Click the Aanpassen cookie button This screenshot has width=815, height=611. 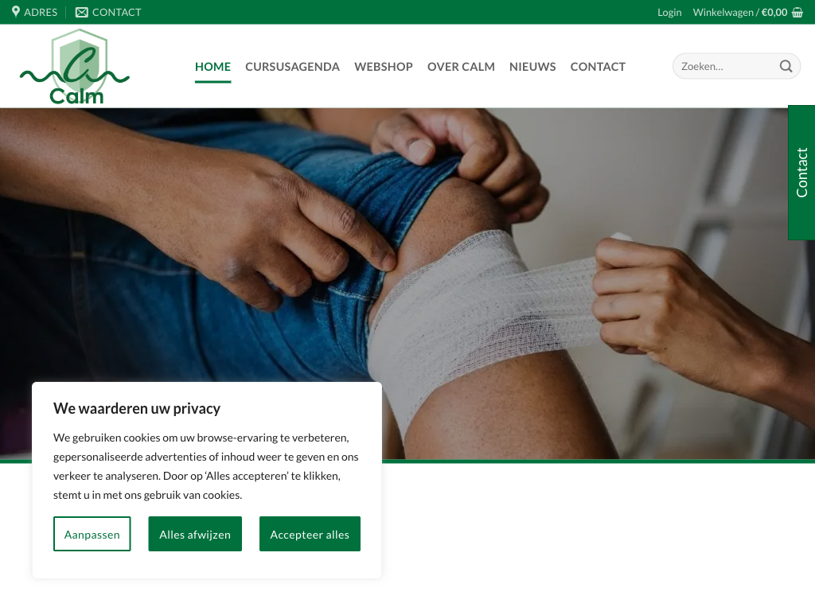pos(92,534)
